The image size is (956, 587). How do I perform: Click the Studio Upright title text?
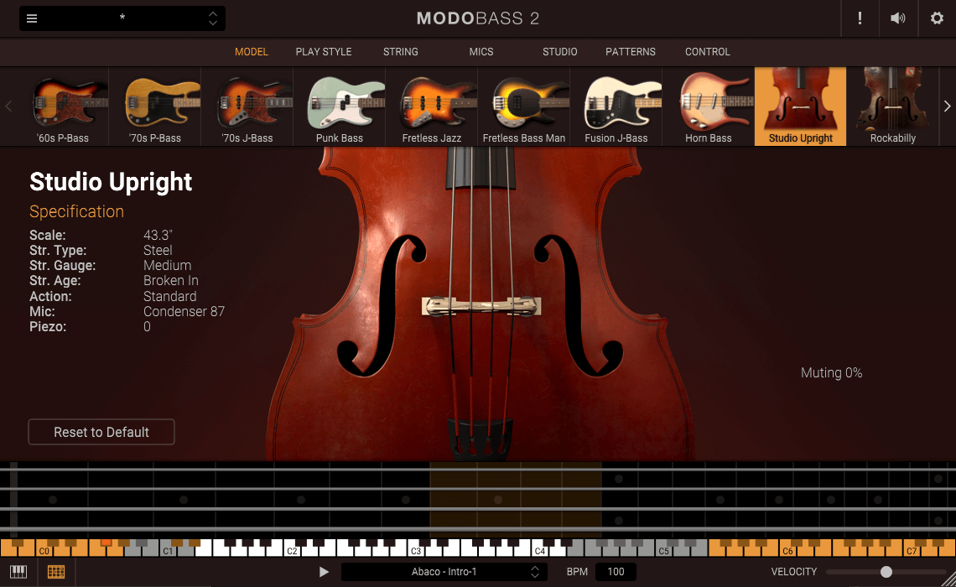[x=111, y=182]
